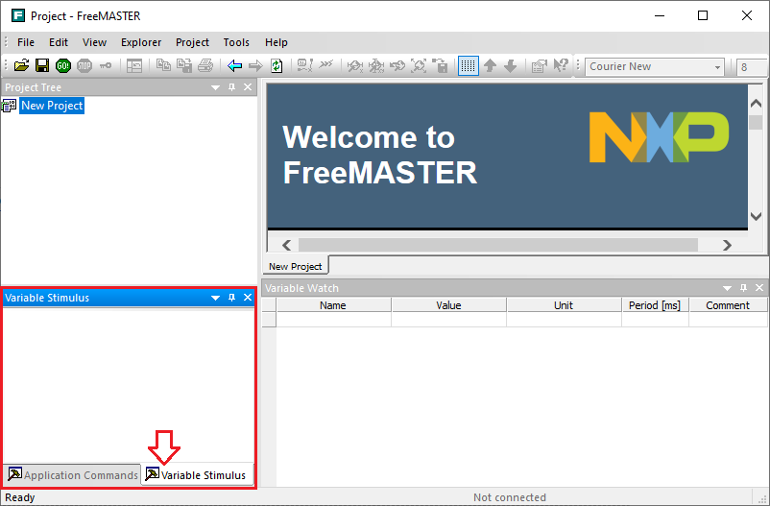Select the New Project page tab
Image resolution: width=770 pixels, height=506 pixels.
(x=295, y=266)
